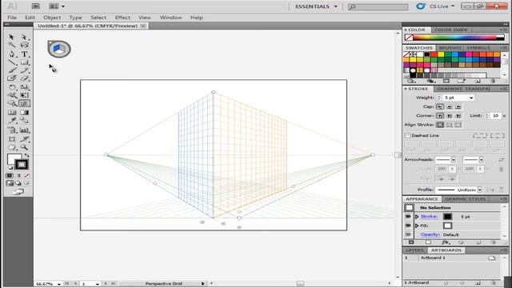Screen dimensions: 512x288
Task: Open the Essentials workspace switcher
Action: [316, 6]
